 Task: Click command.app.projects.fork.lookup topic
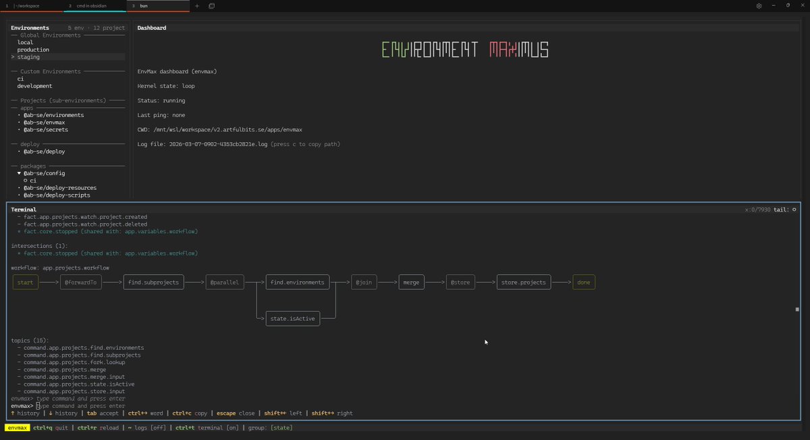tap(74, 362)
